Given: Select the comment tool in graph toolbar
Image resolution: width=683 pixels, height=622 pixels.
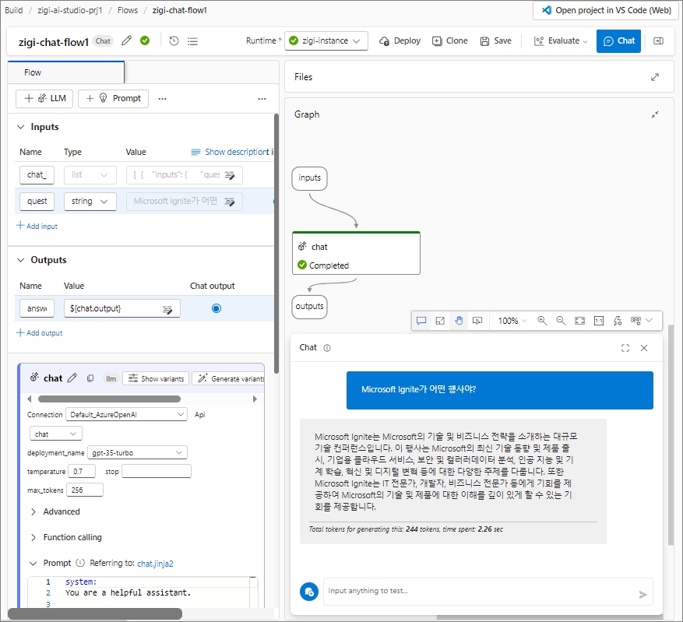Looking at the screenshot, I should (421, 321).
